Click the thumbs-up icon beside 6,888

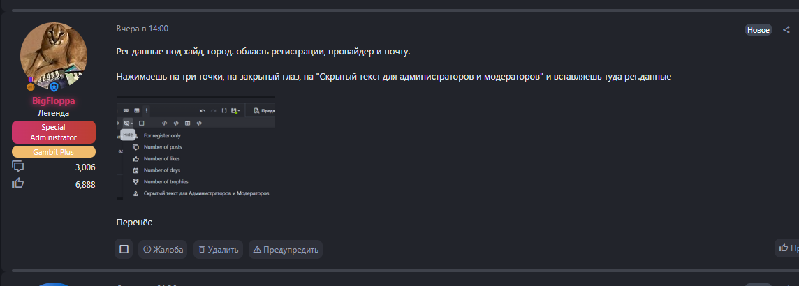coord(18,183)
